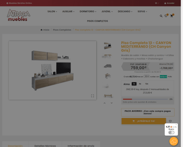This screenshot has height=147, width=183.
Task: Open the cuotas number dropdown
Action: click(146, 76)
